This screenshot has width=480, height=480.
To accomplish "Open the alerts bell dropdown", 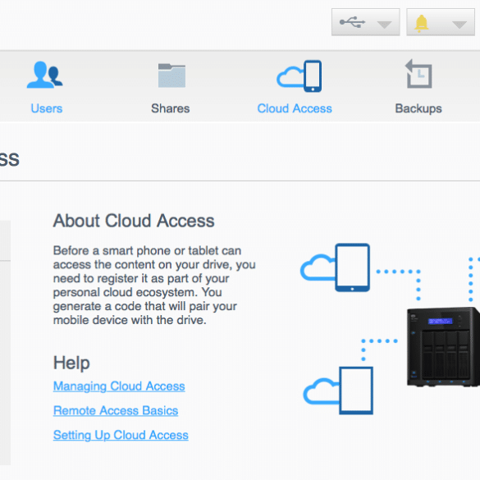I will (x=440, y=22).
